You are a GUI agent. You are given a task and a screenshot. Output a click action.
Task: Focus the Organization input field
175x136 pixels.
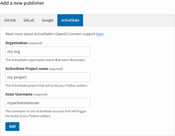[48, 51]
